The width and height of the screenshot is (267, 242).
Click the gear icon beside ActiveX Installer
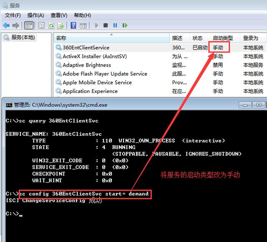pos(58,56)
